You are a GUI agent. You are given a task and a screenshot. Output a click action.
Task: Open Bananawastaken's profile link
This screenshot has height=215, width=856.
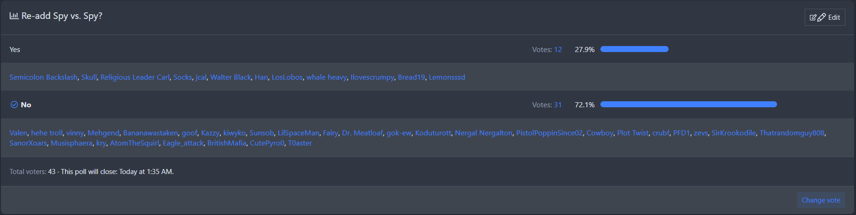(x=150, y=133)
